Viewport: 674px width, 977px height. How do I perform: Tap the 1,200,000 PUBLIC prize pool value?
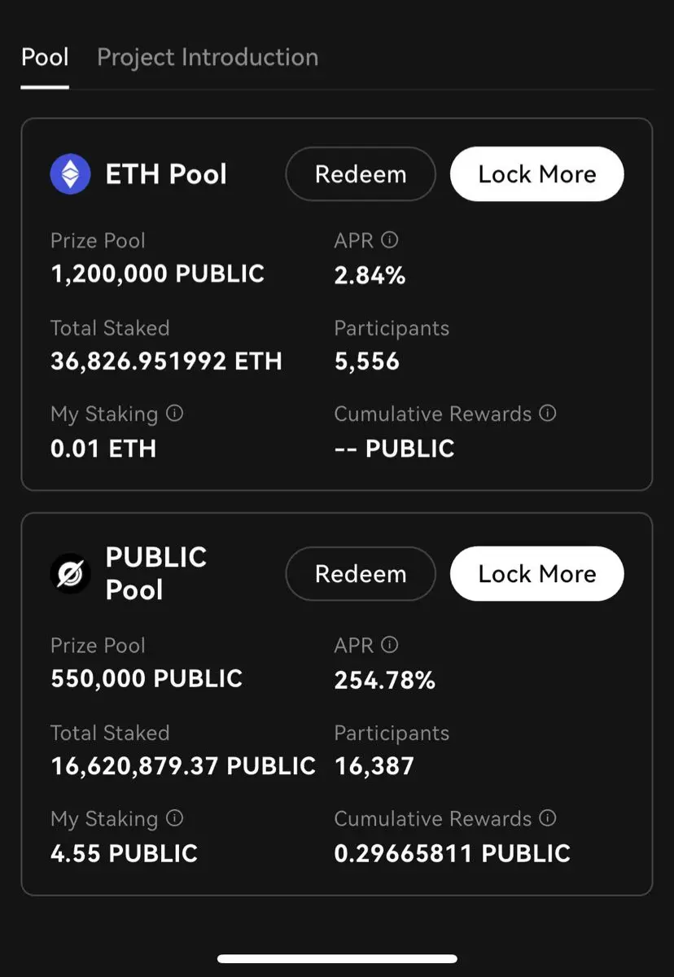[158, 274]
